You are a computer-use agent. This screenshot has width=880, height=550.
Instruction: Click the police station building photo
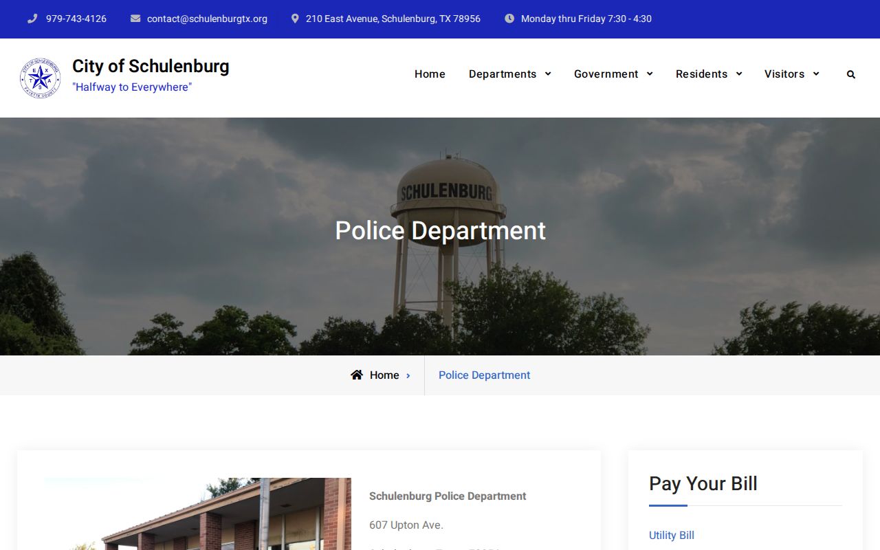(x=198, y=514)
